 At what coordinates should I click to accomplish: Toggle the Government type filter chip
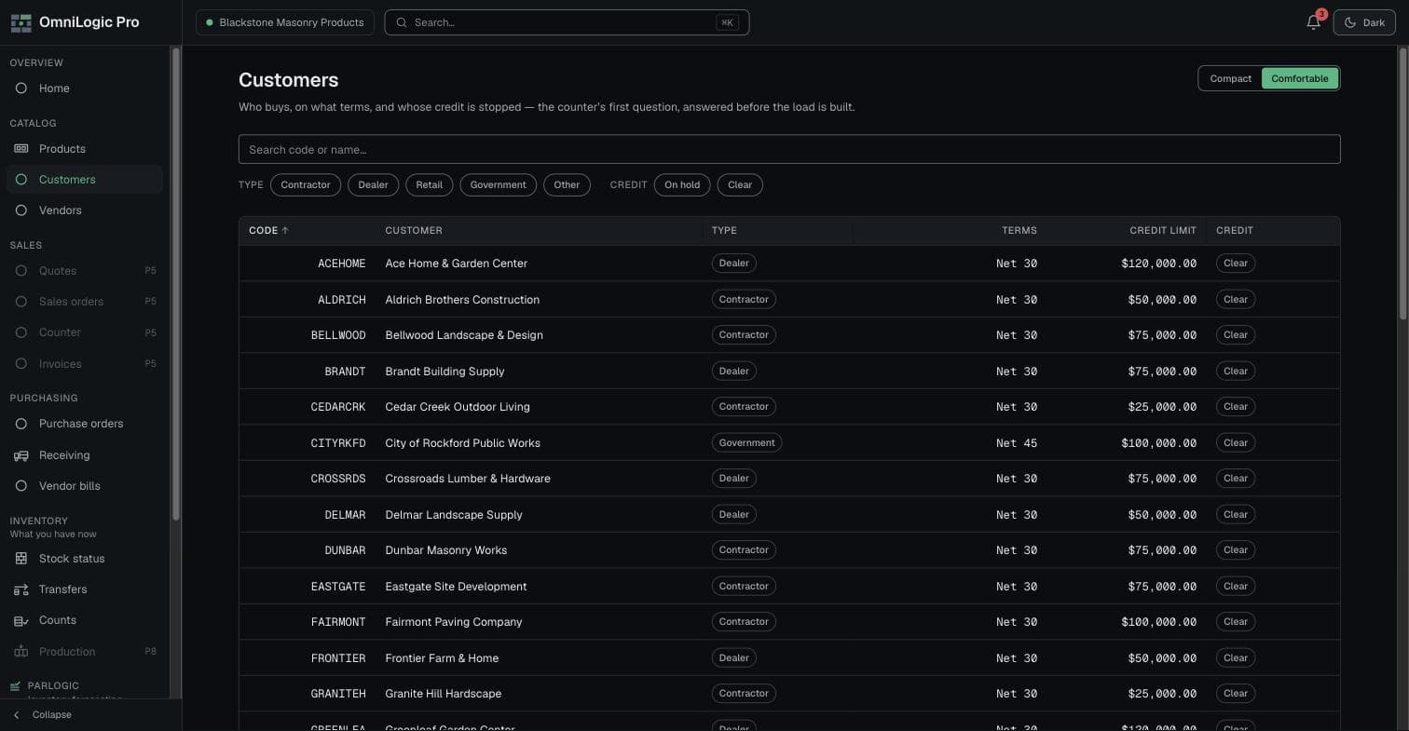point(498,185)
